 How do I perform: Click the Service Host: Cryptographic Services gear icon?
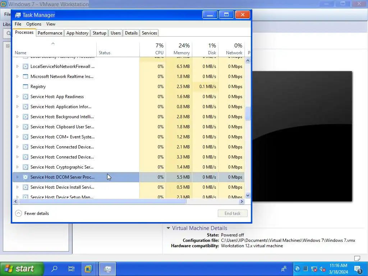[x=26, y=167]
